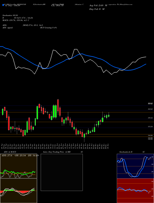This screenshot has width=154, height=203.
Task: Select the 'Day Vol: 0 M' text
Action: [97, 9]
